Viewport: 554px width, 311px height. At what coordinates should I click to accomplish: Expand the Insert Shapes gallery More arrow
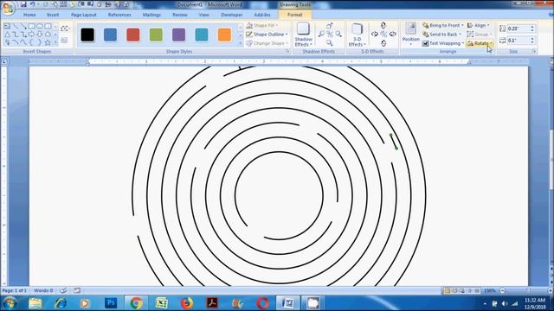coord(55,42)
